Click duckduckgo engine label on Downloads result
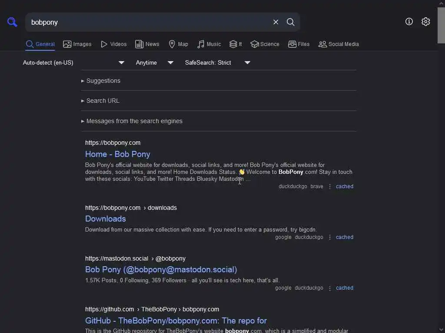The height and width of the screenshot is (333, 445). tap(309, 237)
